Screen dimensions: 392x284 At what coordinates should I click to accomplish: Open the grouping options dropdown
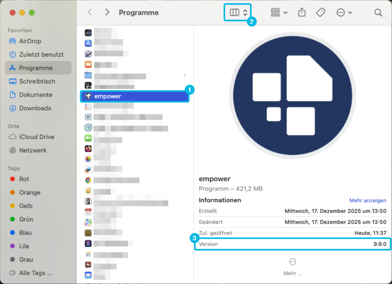click(x=279, y=13)
